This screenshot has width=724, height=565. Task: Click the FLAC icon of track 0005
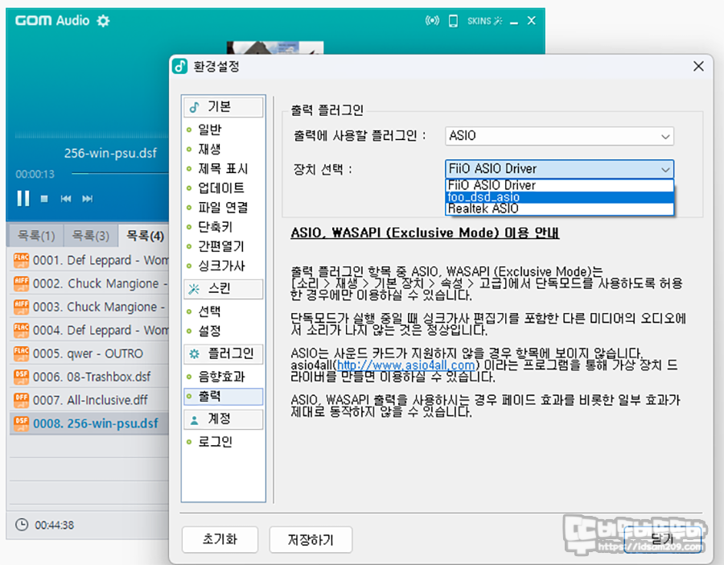point(21,353)
